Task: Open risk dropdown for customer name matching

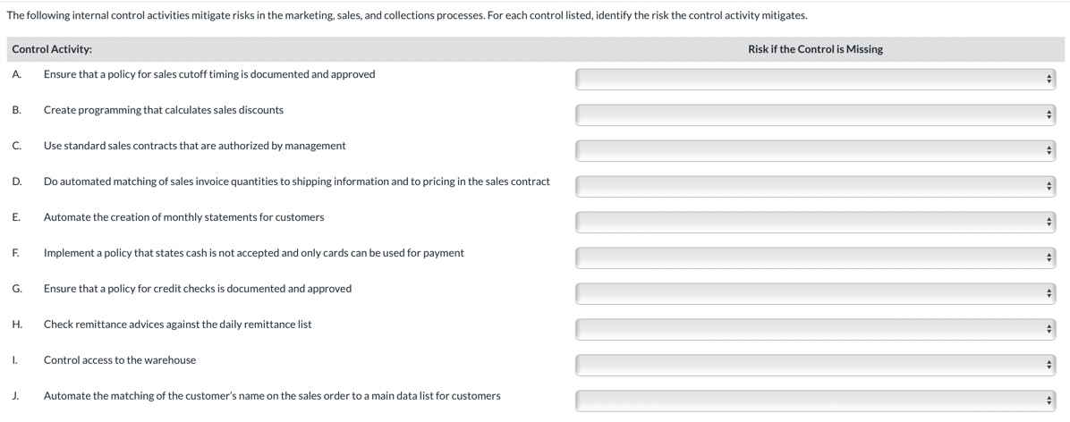Action: (815, 401)
